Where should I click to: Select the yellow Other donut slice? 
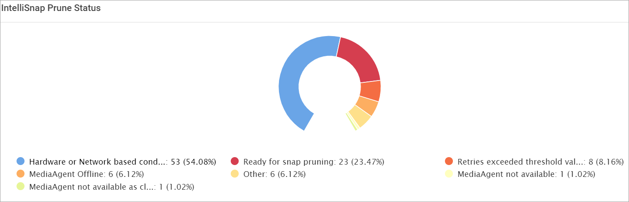[359, 117]
